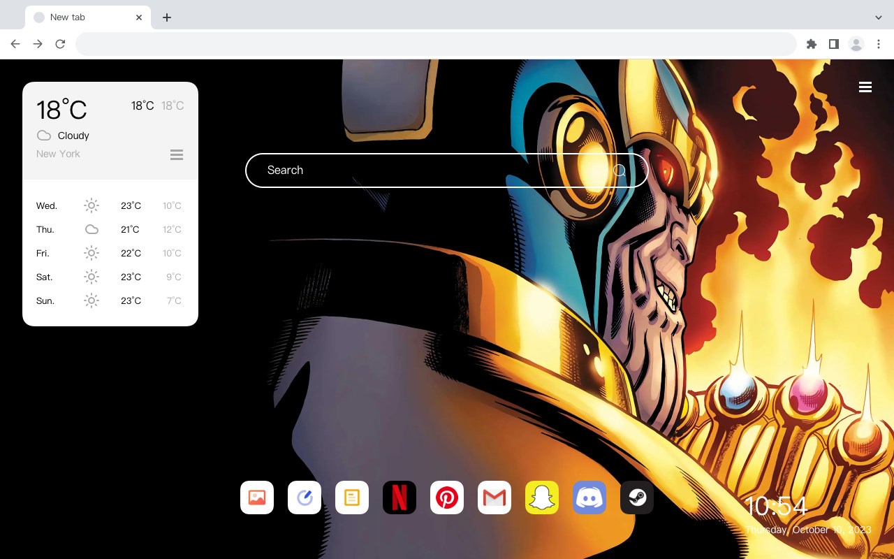Launch the Discord shortcut
This screenshot has height=559, width=894.
click(589, 498)
